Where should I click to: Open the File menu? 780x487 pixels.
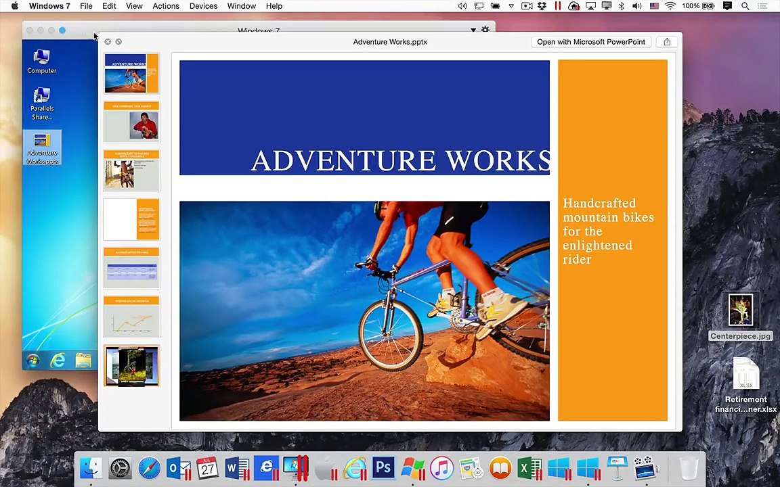point(86,6)
